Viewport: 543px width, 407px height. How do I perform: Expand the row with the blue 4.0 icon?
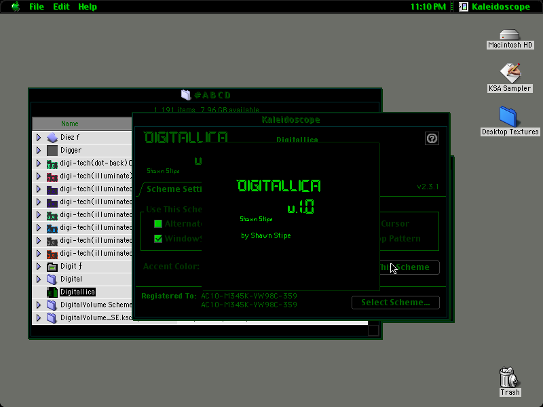[x=39, y=227]
